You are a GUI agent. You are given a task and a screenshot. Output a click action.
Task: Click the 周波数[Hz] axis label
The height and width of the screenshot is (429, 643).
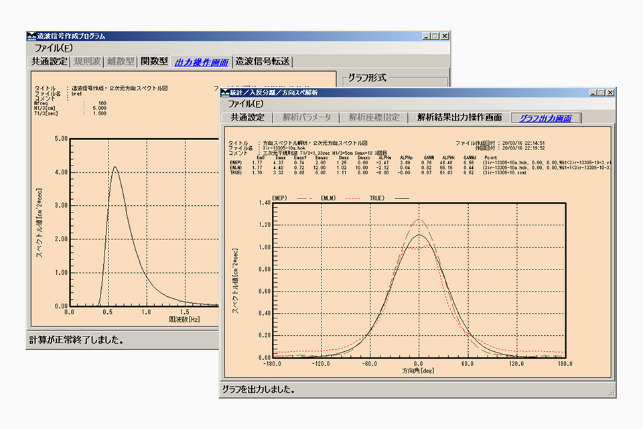[184, 319]
